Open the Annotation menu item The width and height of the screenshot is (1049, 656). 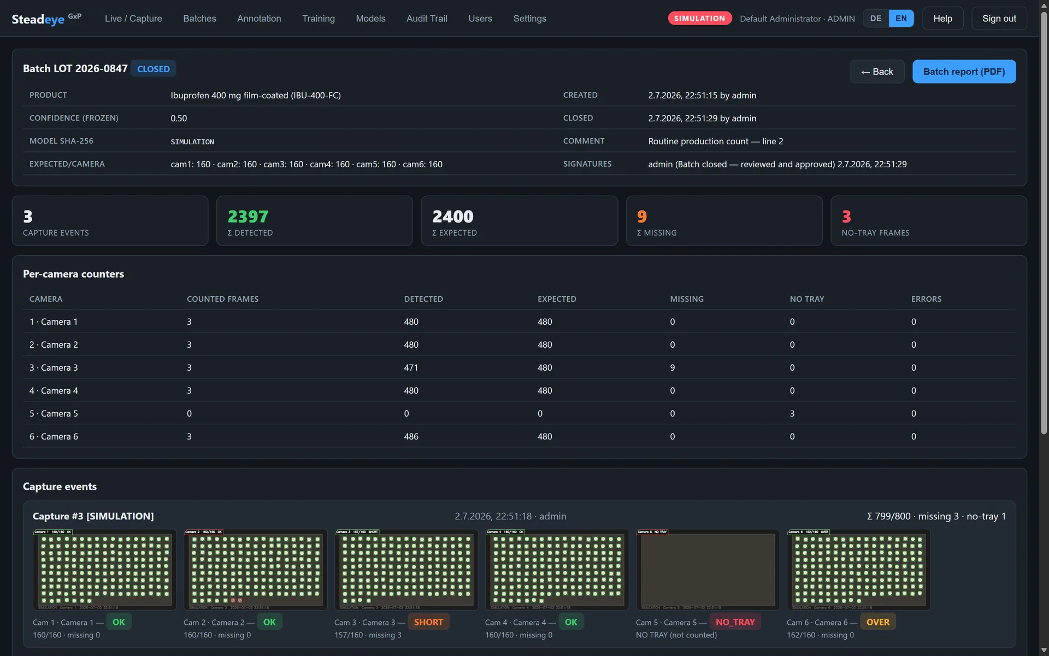click(x=259, y=19)
